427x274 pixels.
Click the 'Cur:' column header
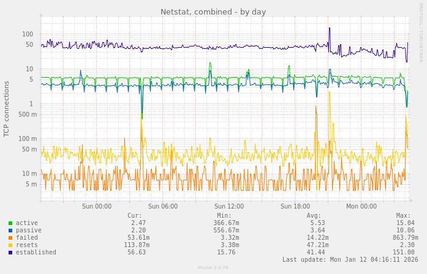click(x=135, y=216)
